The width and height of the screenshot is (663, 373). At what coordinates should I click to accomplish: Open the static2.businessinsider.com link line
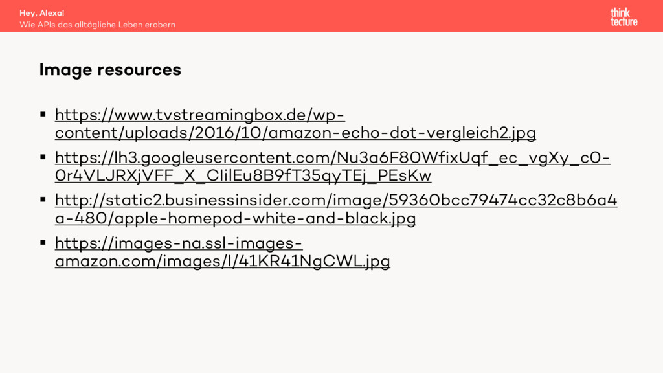click(335, 201)
